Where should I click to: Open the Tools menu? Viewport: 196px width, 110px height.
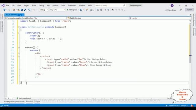[63, 5]
